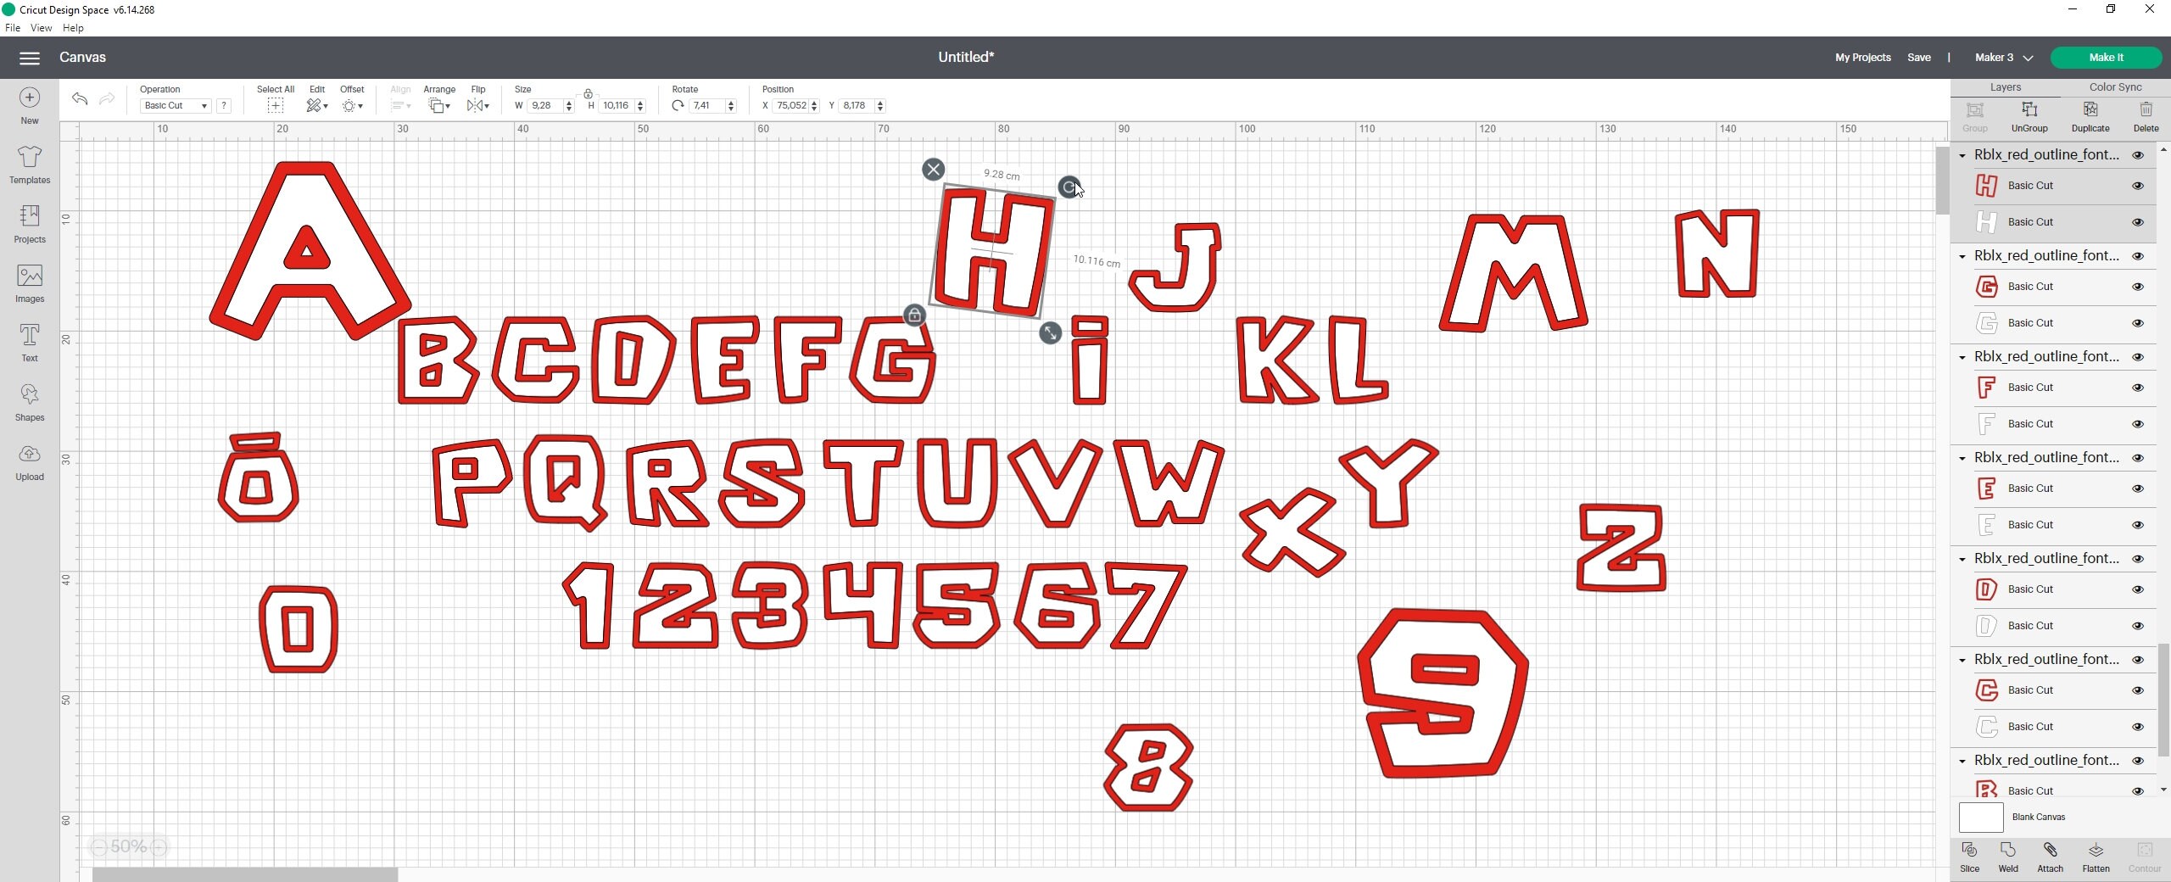Click the Blank Canvas color swatch
This screenshot has height=882, width=2171.
coord(1979,818)
